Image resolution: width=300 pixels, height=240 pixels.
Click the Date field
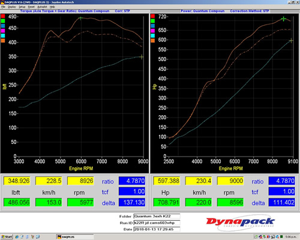(x=157, y=229)
